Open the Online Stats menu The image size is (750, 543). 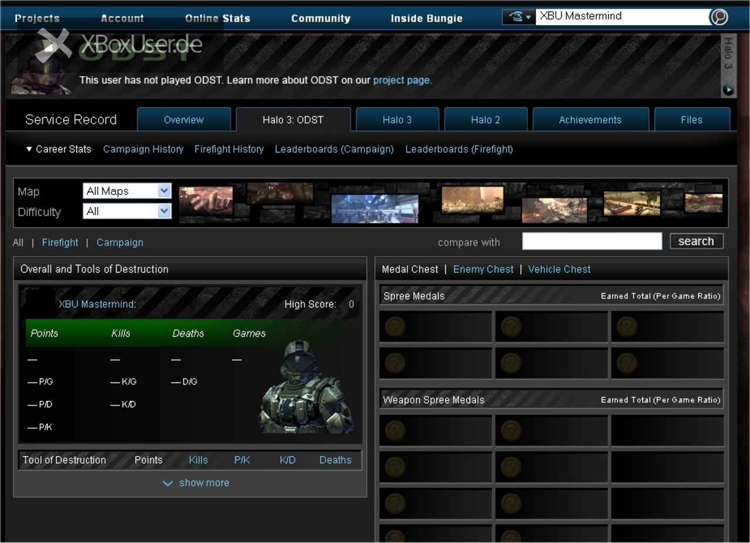(x=217, y=18)
